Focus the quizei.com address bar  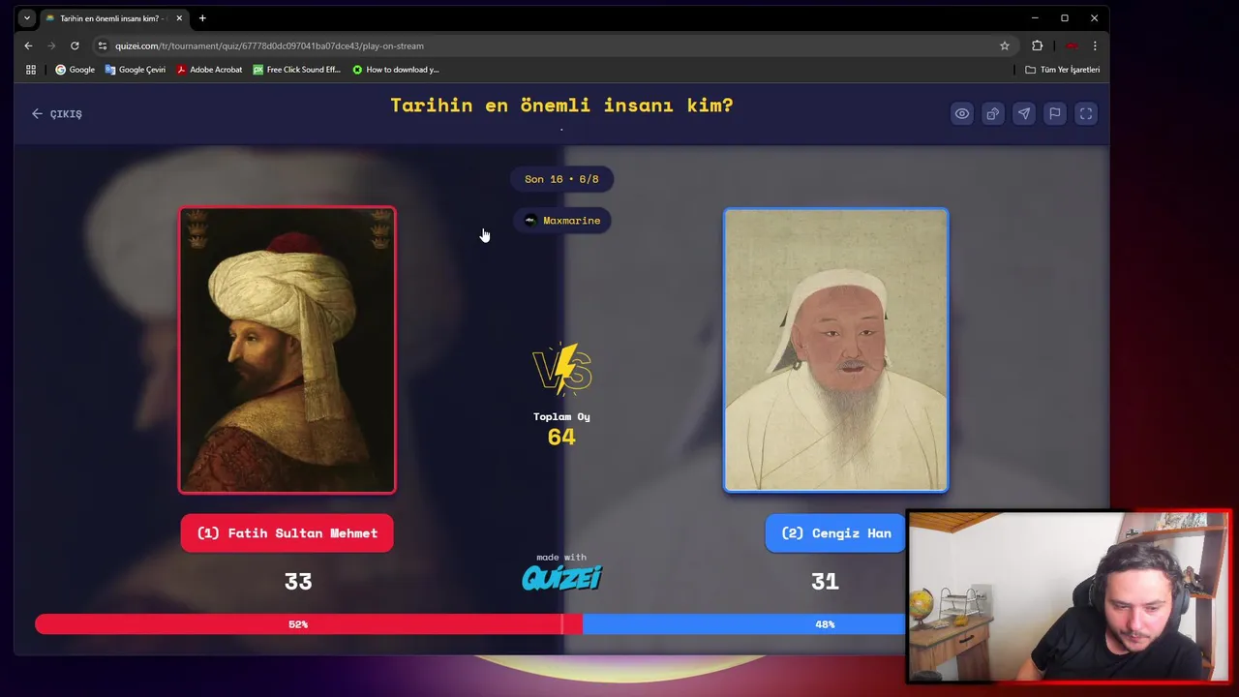(552, 45)
